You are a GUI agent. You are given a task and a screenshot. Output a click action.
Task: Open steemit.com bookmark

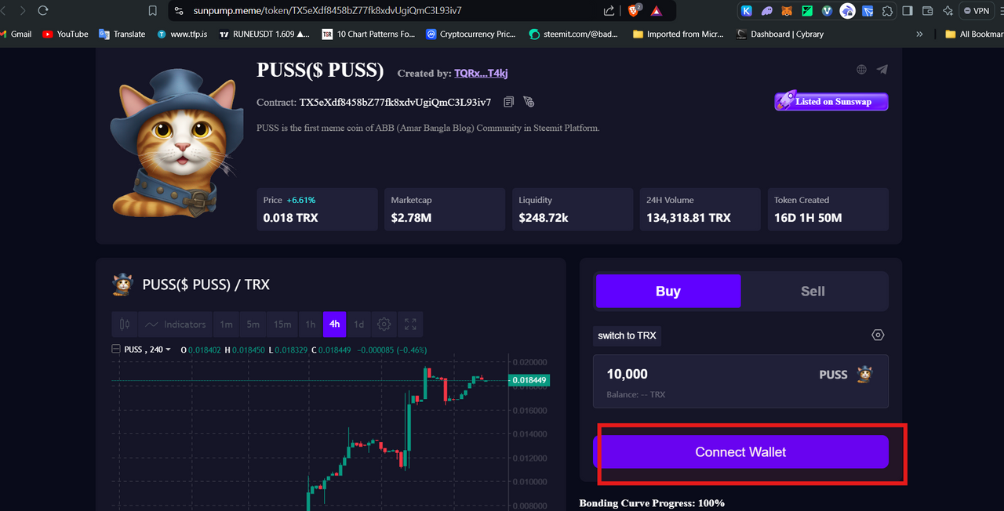(574, 34)
